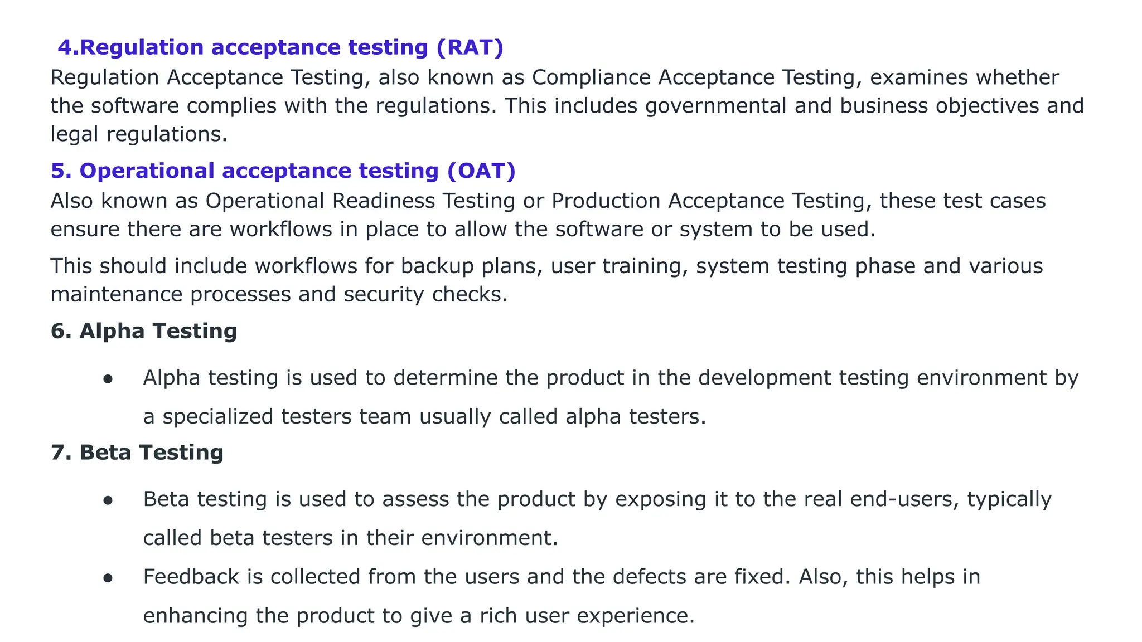Click the bullet before Beta testing is used
This screenshot has width=1142, height=642.
[x=108, y=500]
